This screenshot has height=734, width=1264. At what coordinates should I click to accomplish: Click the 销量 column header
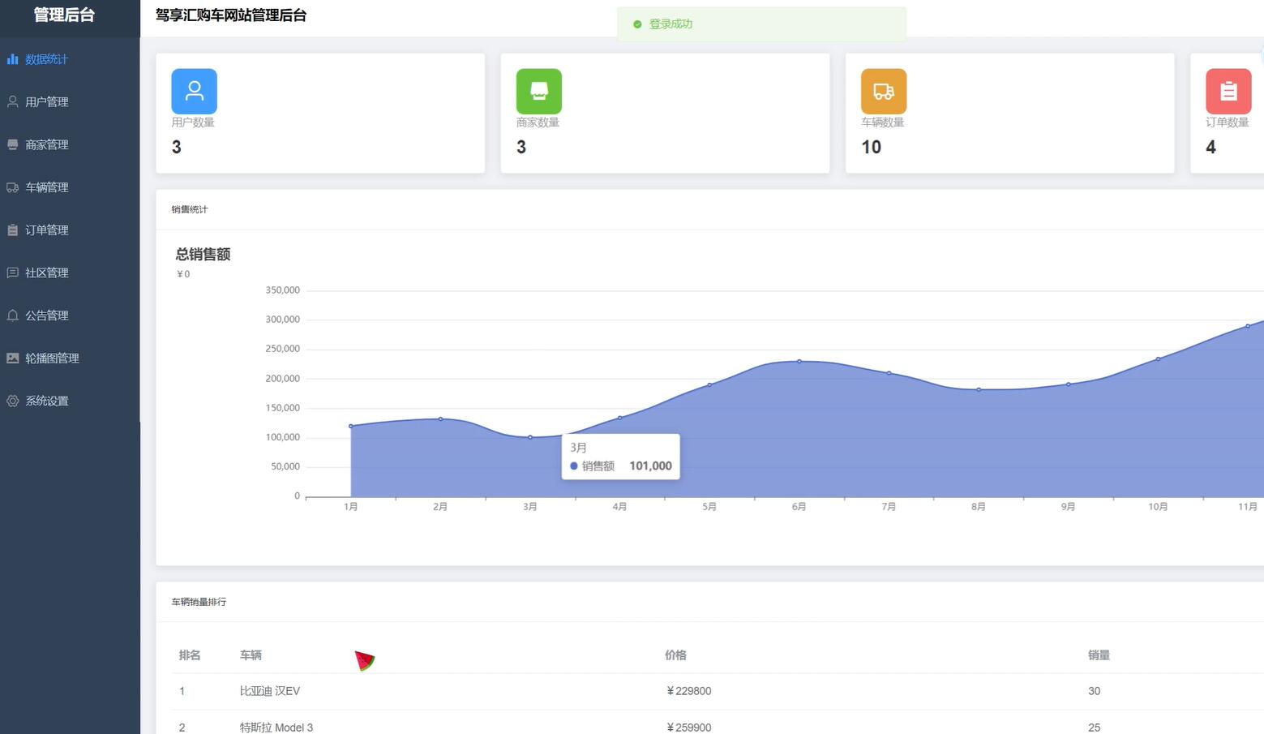tap(1099, 655)
